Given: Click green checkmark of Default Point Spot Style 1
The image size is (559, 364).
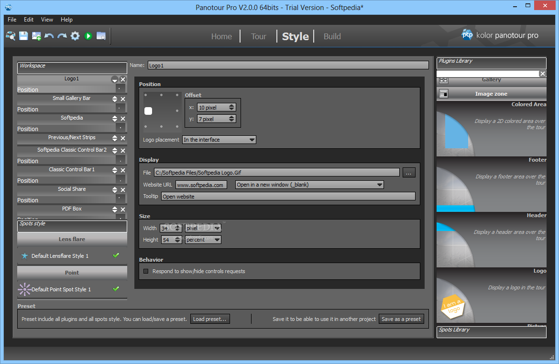Looking at the screenshot, I should point(116,289).
